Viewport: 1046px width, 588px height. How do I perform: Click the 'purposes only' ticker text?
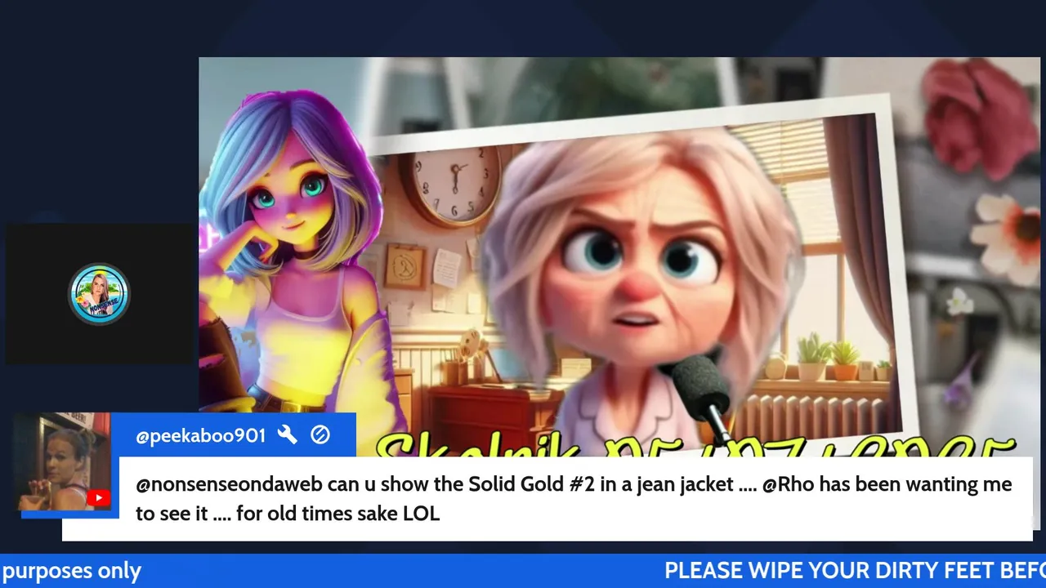[x=71, y=572]
